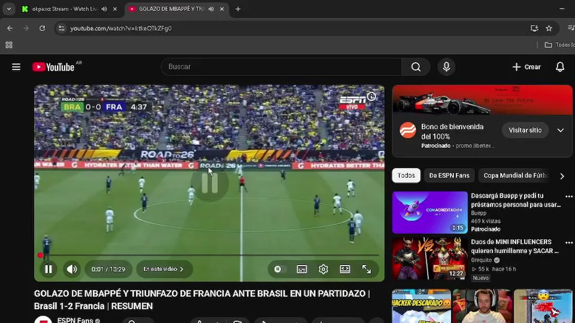Image resolution: width=575 pixels, height=323 pixels.
Task: Toggle subtitles in the video player
Action: [302, 269]
